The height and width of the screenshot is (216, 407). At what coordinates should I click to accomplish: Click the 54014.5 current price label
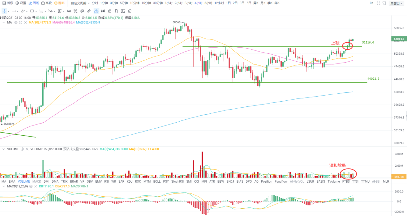pyautogui.click(x=398, y=39)
